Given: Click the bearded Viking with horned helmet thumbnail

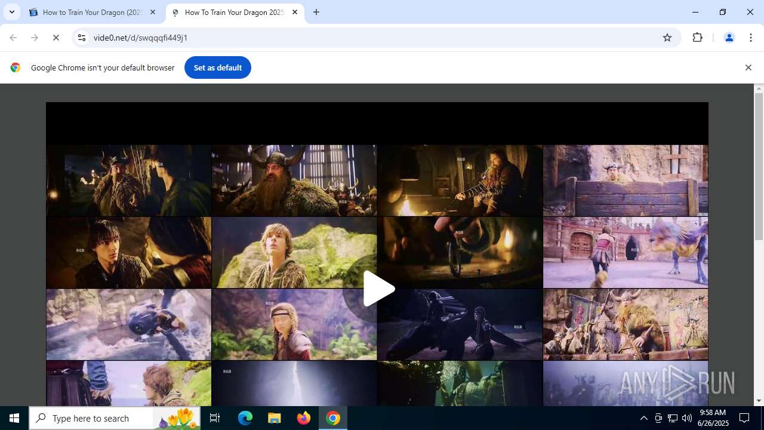Looking at the screenshot, I should coord(294,180).
